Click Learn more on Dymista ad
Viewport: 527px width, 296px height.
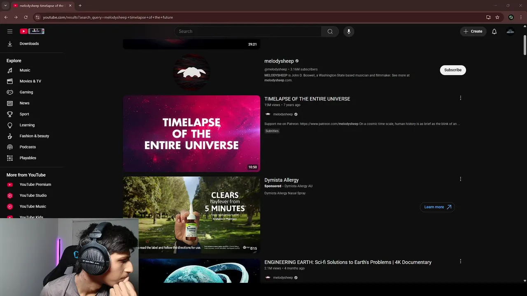tap(437, 207)
